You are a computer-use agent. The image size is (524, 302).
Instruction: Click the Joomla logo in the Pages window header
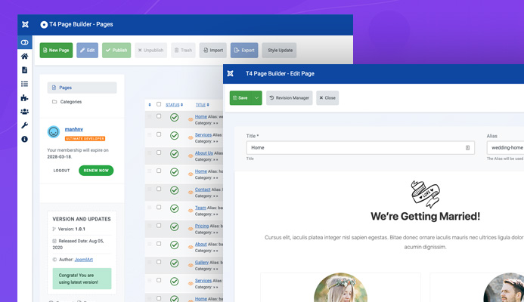[x=25, y=24]
